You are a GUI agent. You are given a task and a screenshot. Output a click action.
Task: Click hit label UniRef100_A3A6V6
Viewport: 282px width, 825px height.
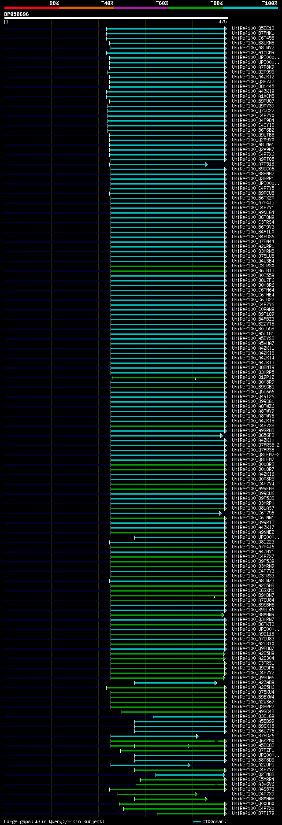pyautogui.click(x=253, y=784)
